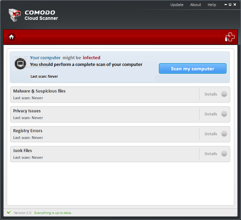
Task: Close the Cloud Scanner window
Action: 235,5
